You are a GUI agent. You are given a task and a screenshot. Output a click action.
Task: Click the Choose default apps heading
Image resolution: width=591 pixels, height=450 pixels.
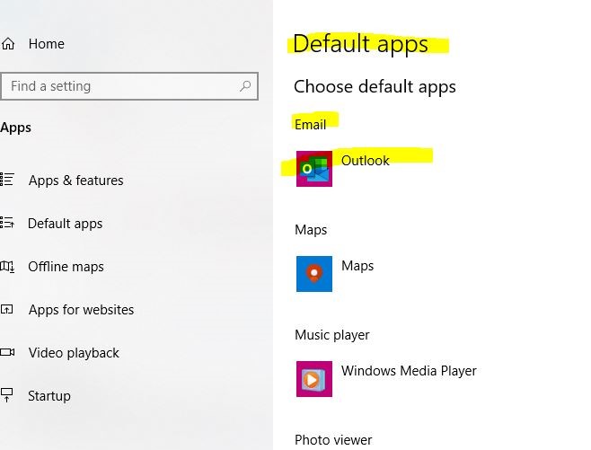point(375,87)
